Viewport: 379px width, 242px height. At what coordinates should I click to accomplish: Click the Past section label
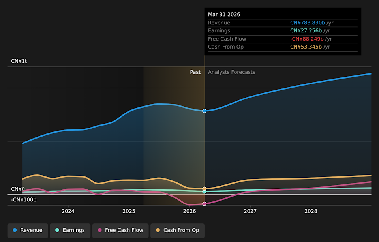coord(195,72)
